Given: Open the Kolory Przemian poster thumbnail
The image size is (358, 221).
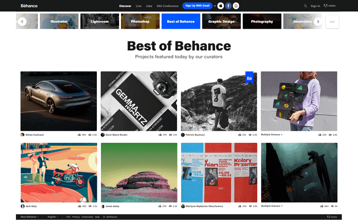Looking at the screenshot, I should [x=219, y=172].
